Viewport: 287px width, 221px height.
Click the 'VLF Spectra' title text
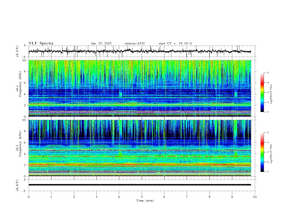tap(41, 43)
